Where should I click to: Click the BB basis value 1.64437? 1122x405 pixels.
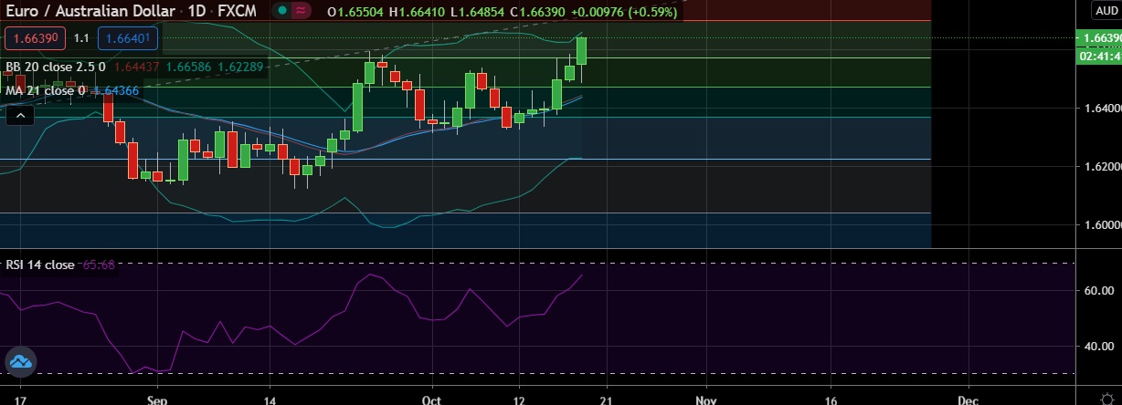pos(135,67)
